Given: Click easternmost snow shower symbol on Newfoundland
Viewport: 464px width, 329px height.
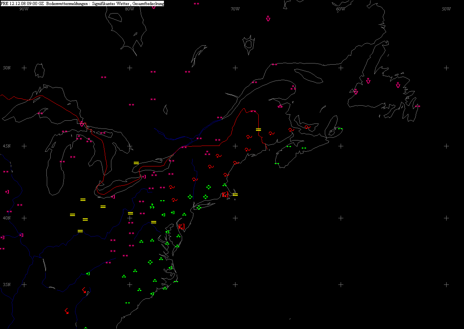Looking at the screenshot, I should [398, 85].
